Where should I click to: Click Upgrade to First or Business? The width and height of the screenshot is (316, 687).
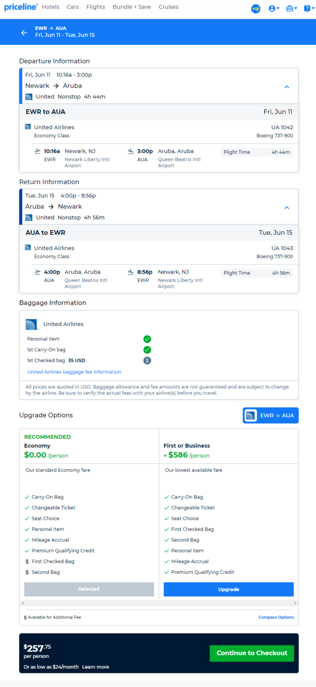pos(229,589)
